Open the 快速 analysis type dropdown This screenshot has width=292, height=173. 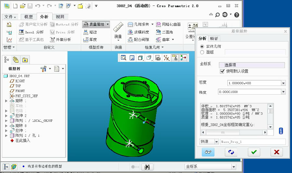point(216,142)
